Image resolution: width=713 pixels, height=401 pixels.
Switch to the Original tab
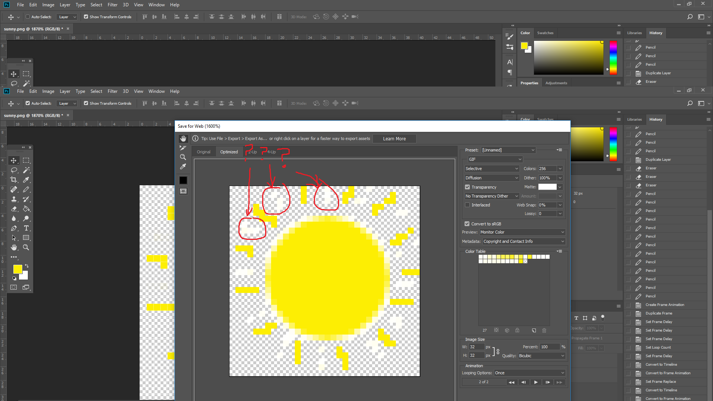click(x=204, y=152)
